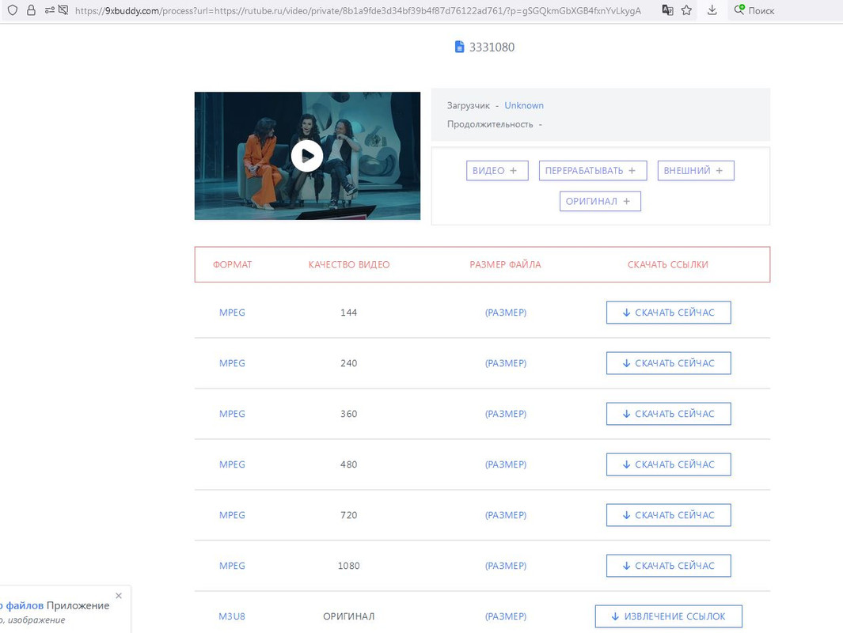Click the файлов link in popup
This screenshot has height=633, width=843.
[25, 605]
